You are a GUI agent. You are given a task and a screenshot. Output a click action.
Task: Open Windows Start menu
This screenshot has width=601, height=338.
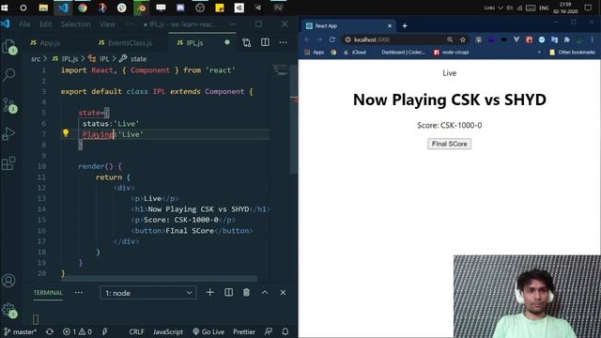click(x=4, y=8)
